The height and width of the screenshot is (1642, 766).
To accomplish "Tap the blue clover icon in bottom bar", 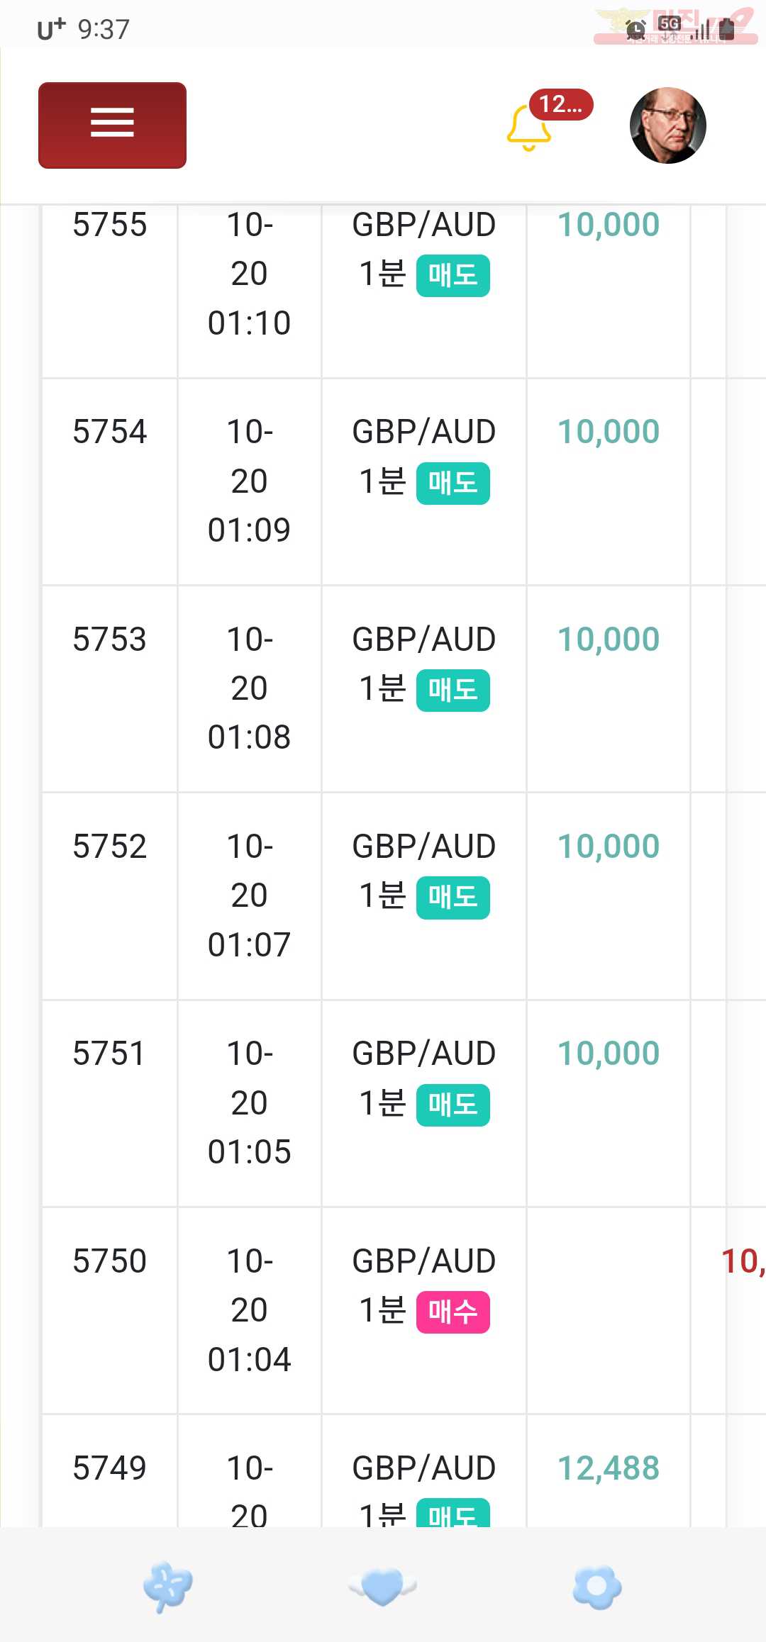I will (x=167, y=1587).
